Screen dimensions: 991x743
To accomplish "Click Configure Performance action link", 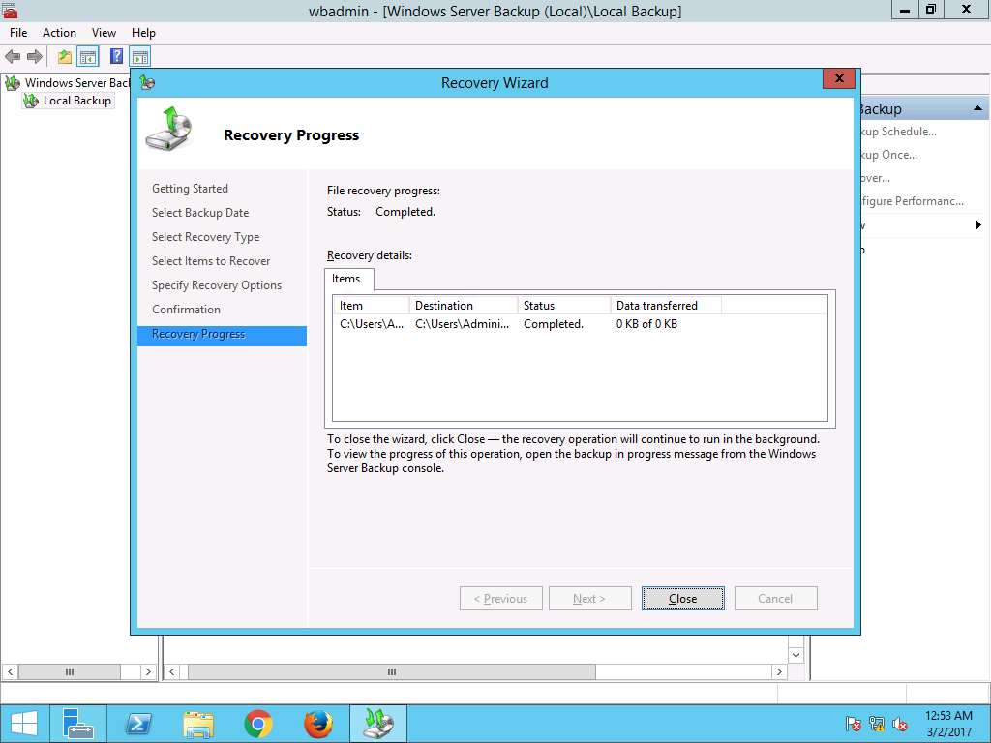I will (x=912, y=201).
